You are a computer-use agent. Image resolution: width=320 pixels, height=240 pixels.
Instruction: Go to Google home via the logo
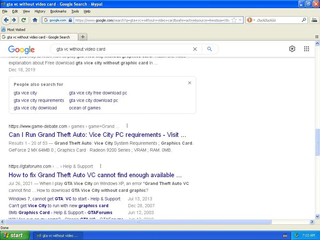click(x=22, y=50)
